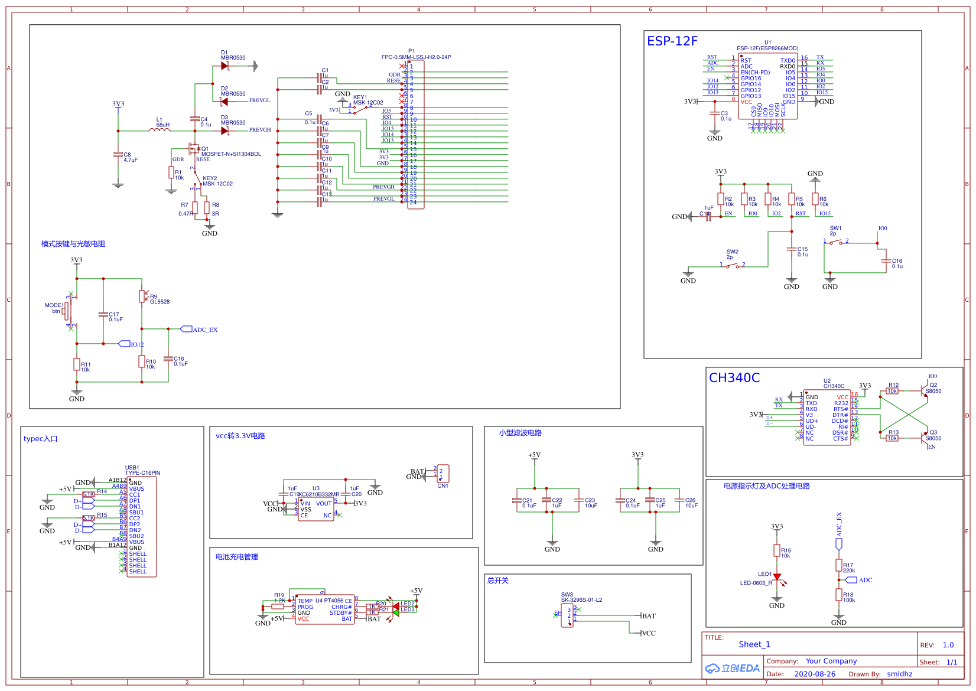Click the '电源指示灯及ADC处理电路' section label

[767, 486]
